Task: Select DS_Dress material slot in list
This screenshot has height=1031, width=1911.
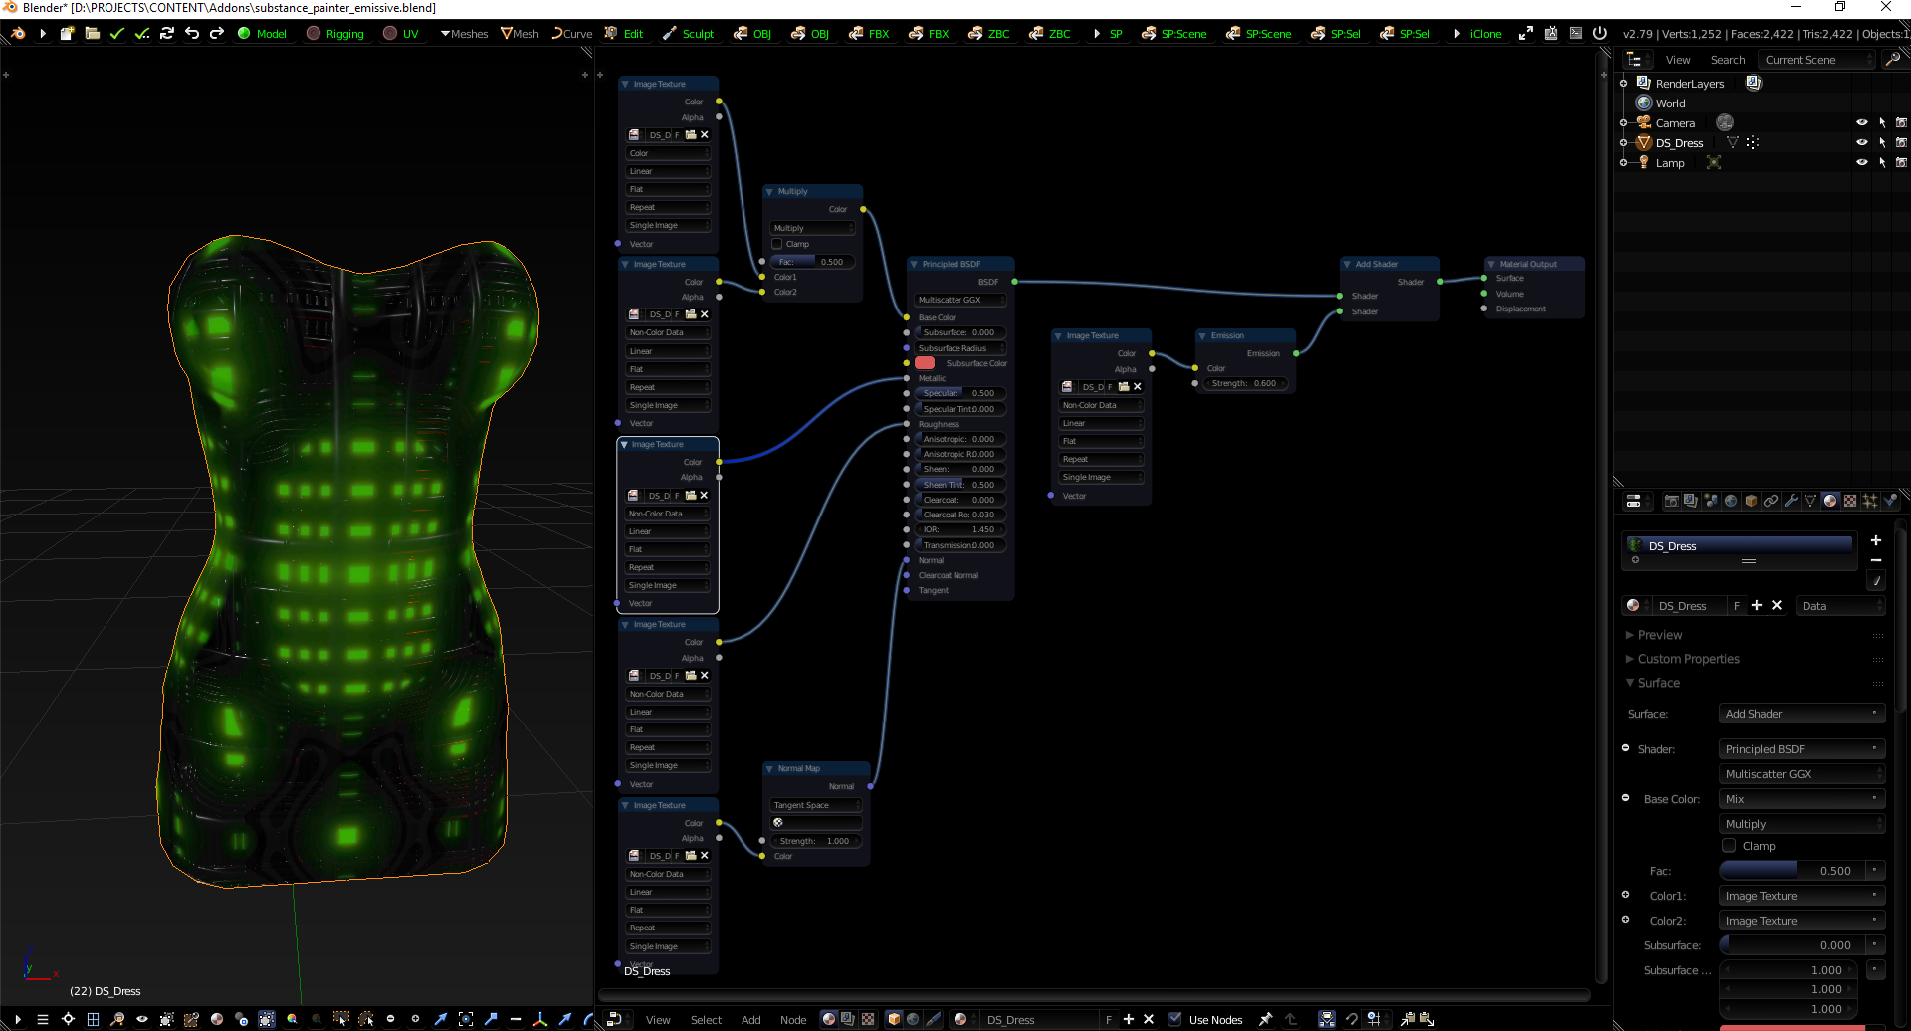Action: [x=1740, y=546]
